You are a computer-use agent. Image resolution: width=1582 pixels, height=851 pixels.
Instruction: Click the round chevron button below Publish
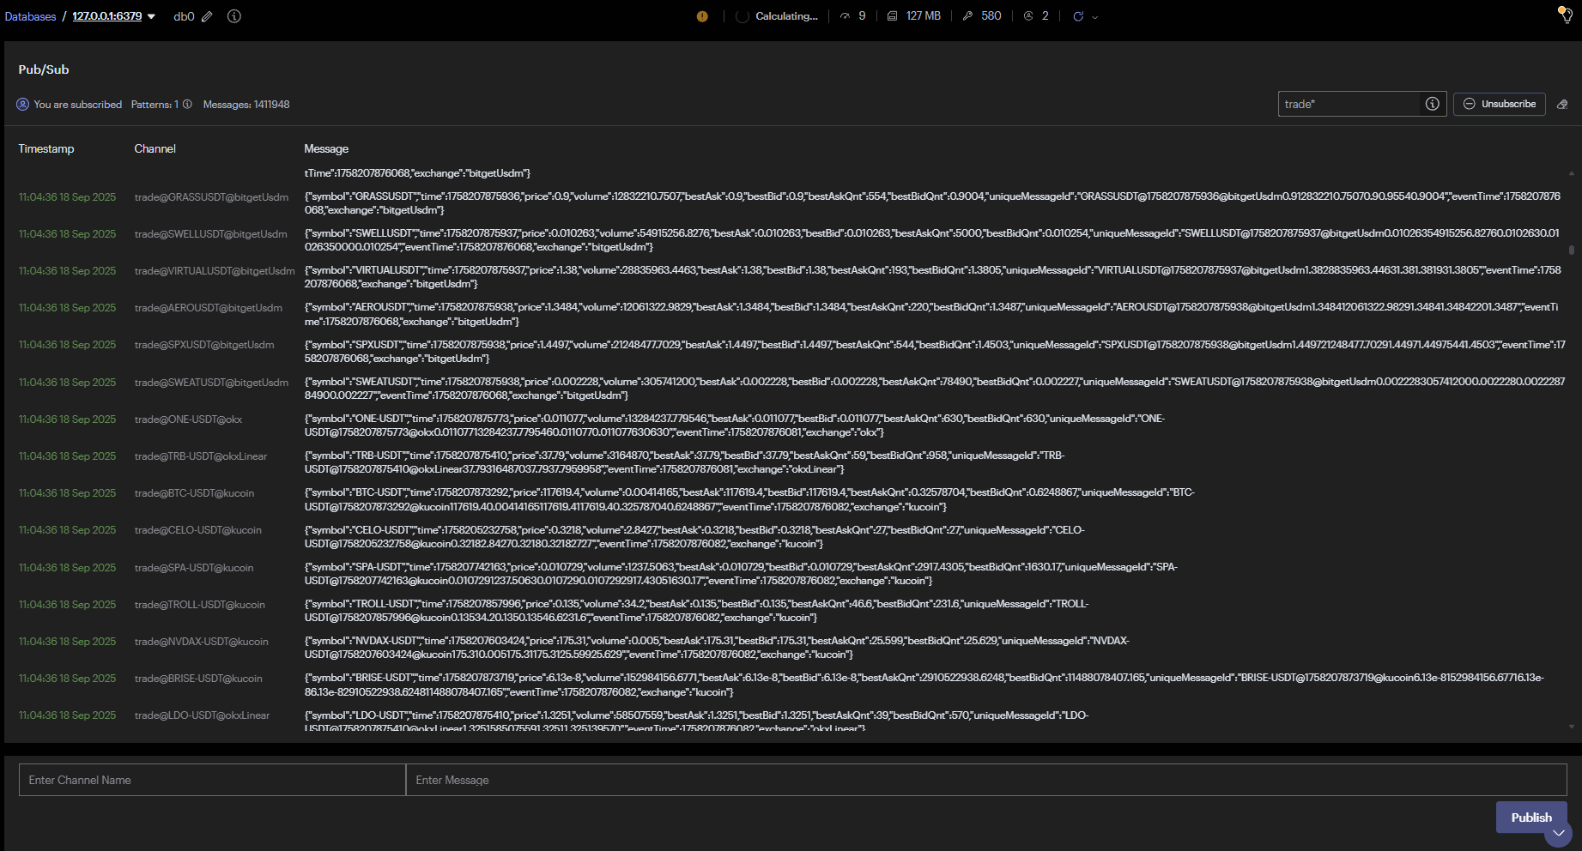tap(1558, 833)
